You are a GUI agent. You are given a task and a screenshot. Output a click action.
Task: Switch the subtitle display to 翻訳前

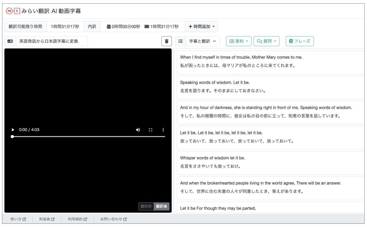(x=146, y=206)
